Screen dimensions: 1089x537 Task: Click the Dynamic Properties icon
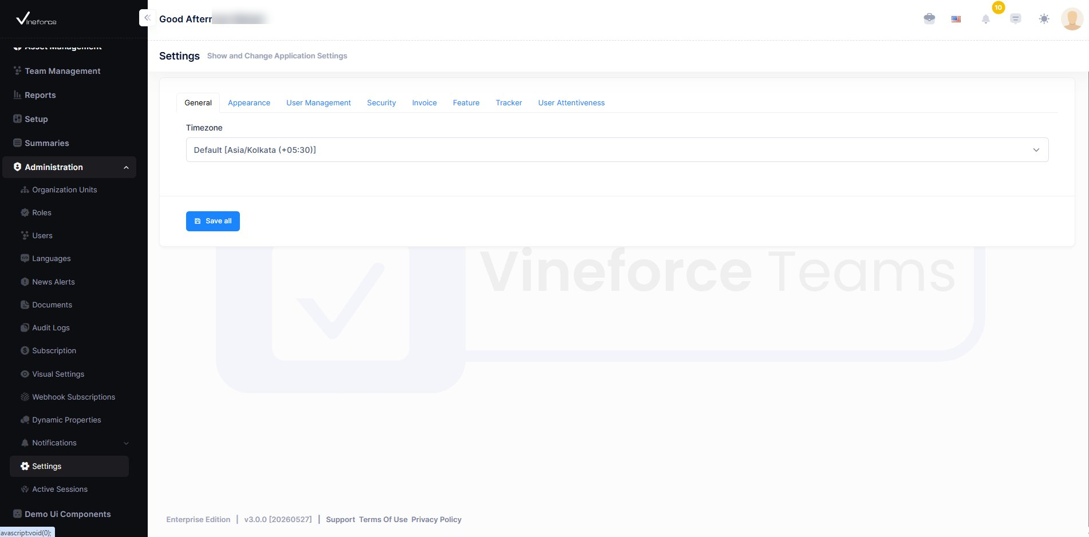25,420
